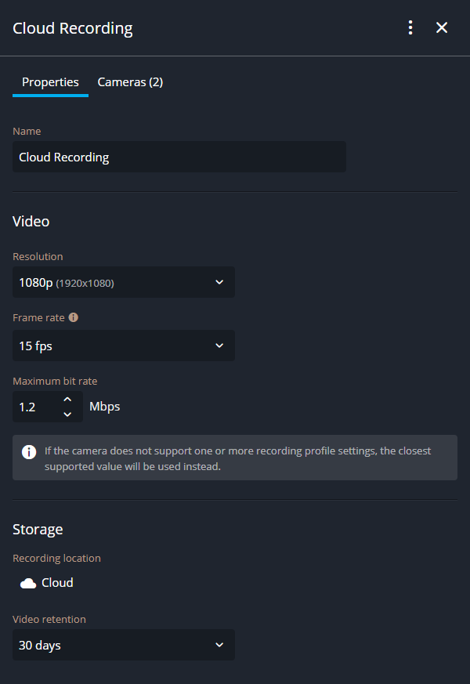Screen dimensions: 470x684
Task: Click the Resolution dropdown chevron
Action: click(x=219, y=282)
